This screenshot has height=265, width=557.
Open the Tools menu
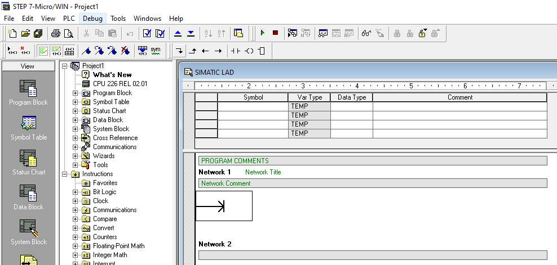118,19
